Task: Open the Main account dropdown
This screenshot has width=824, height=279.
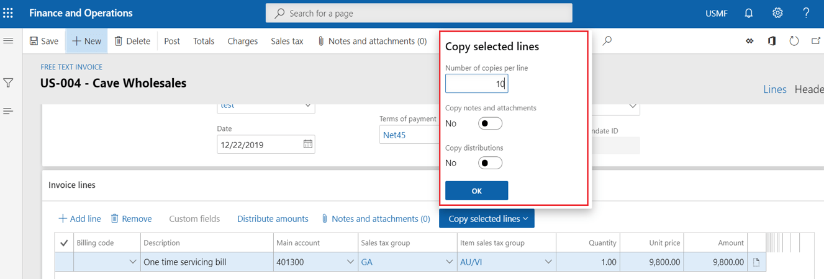Action: 350,262
